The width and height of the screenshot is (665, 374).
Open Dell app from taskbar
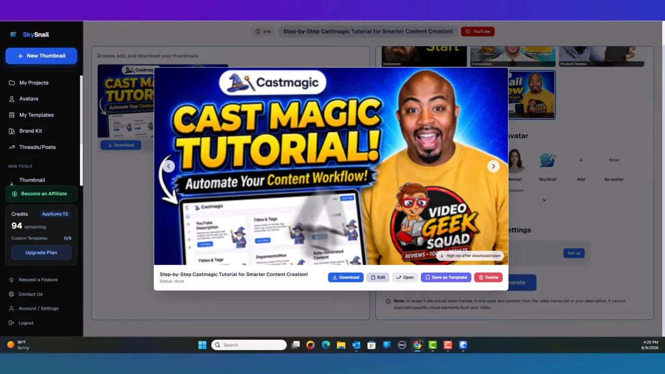click(x=402, y=345)
